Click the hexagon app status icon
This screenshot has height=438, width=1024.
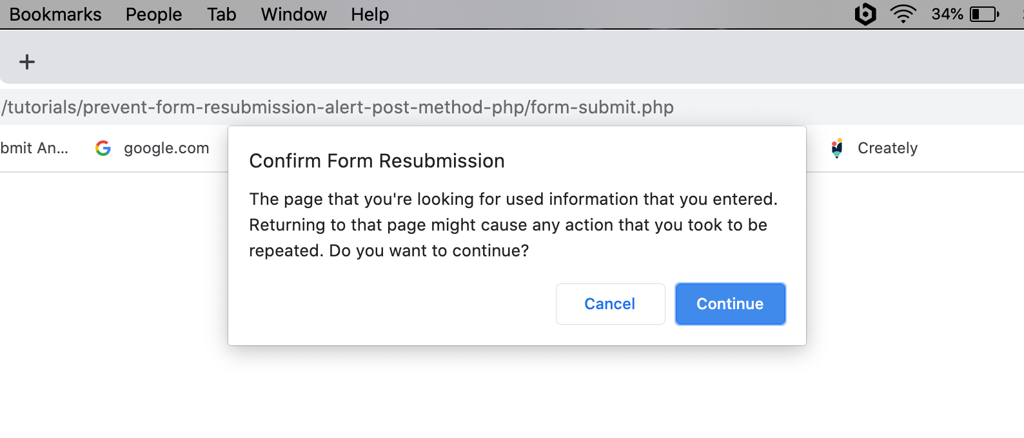tap(865, 14)
